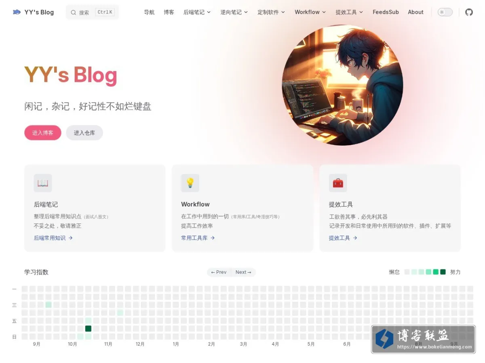Click the large YY's Blog hero heading
This screenshot has width=485, height=363.
tap(71, 75)
